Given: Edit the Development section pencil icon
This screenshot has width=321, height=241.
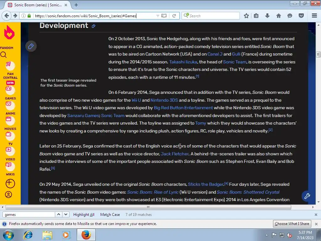Looking at the screenshot, I should (x=93, y=26).
